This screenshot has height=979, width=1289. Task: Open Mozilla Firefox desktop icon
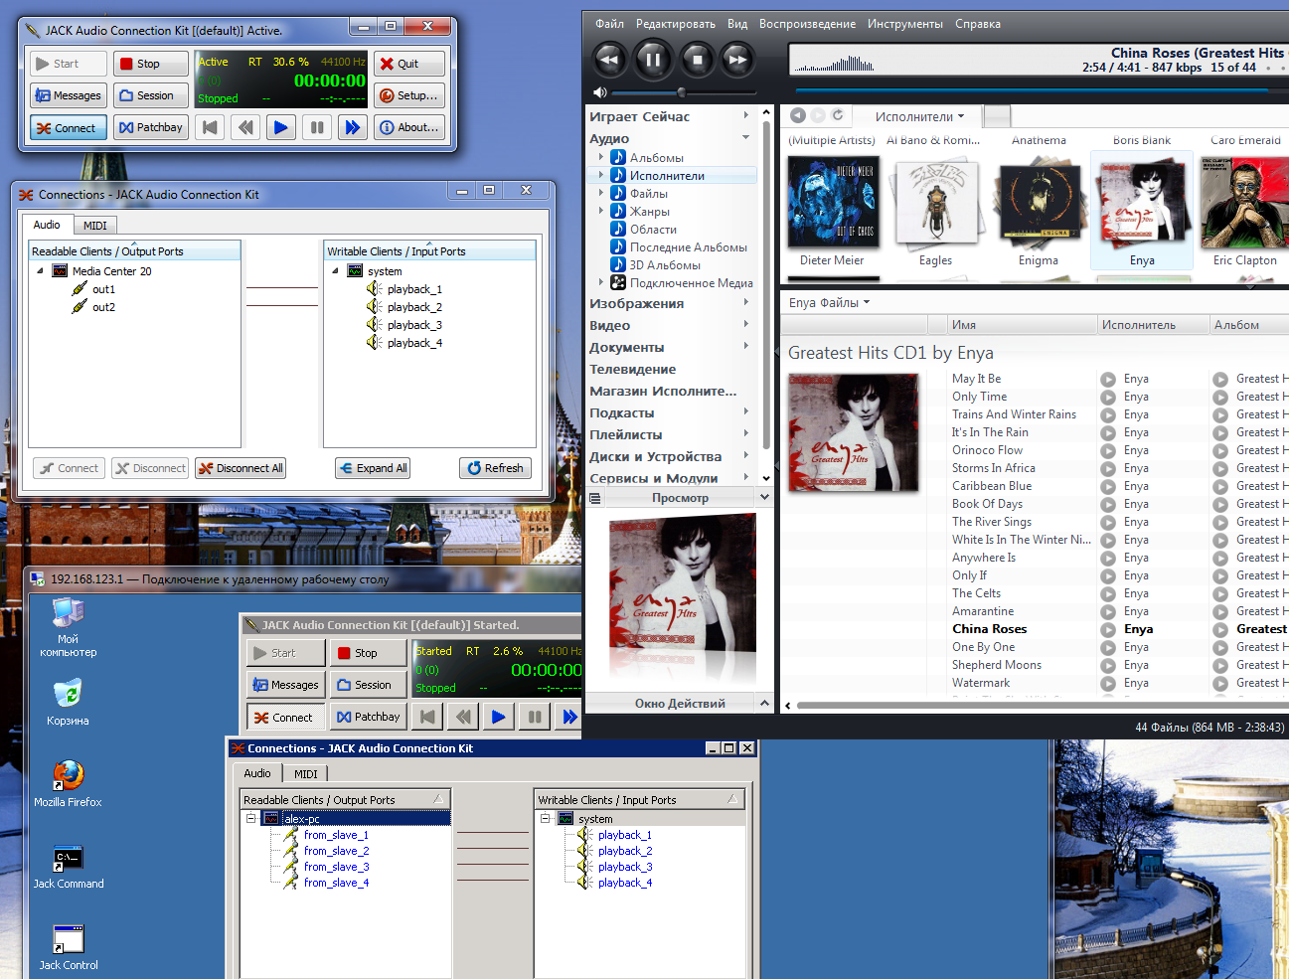pyautogui.click(x=68, y=775)
